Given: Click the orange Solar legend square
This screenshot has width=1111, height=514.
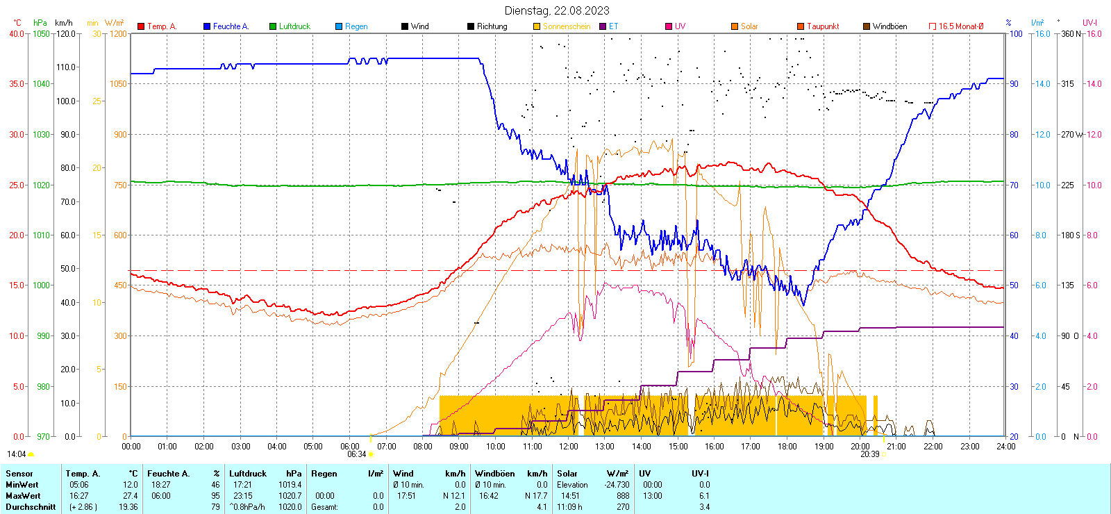Looking at the screenshot, I should click(735, 26).
